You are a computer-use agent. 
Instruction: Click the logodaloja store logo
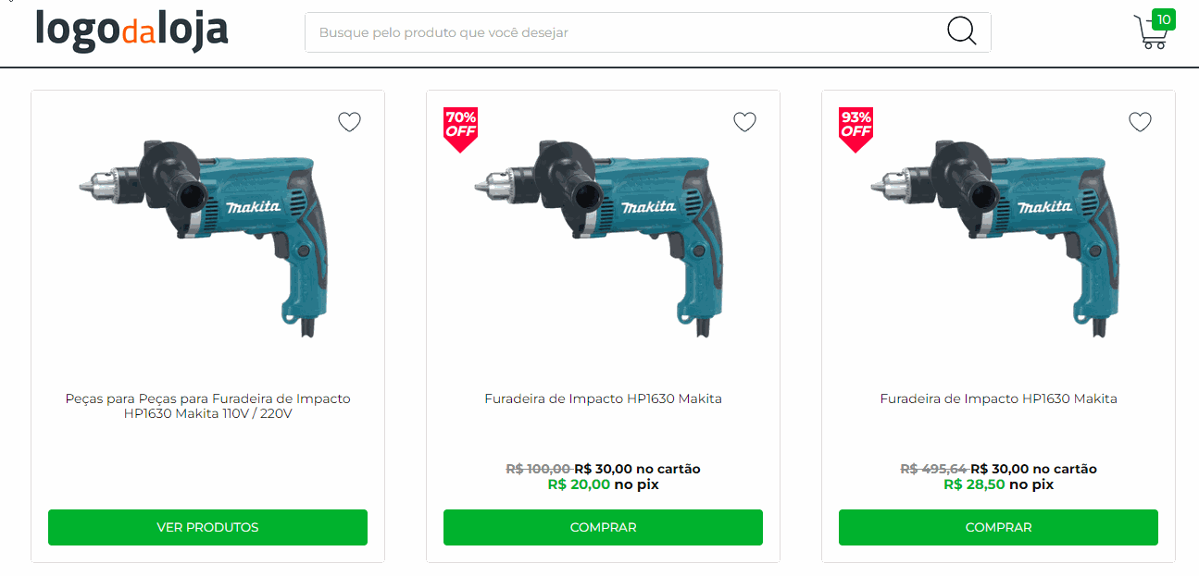click(x=131, y=31)
